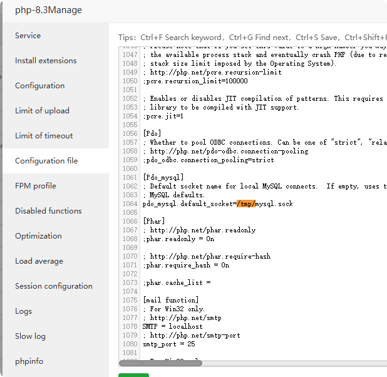Open Session configuration tab
The width and height of the screenshot is (387, 377).
(54, 286)
